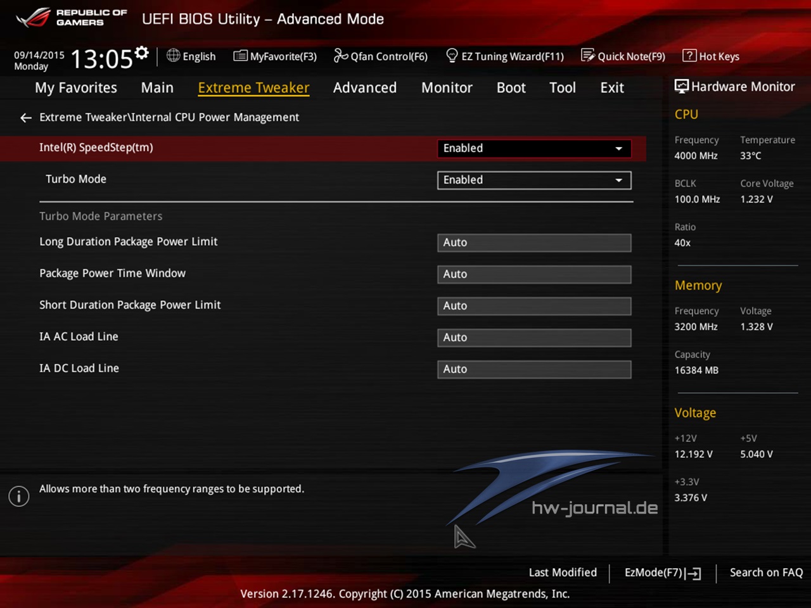
Task: Switch to EzMode(F7)
Action: pos(663,573)
